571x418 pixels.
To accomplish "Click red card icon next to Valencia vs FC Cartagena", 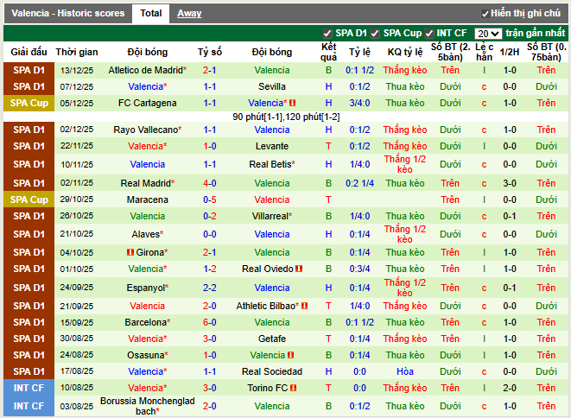I will pos(293,103).
